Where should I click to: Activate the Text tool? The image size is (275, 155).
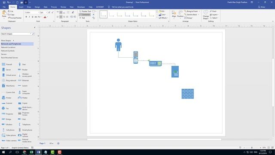pyautogui.click(x=82, y=18)
